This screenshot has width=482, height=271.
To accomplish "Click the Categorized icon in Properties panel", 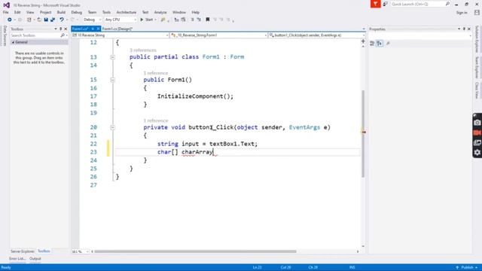I will click(372, 44).
